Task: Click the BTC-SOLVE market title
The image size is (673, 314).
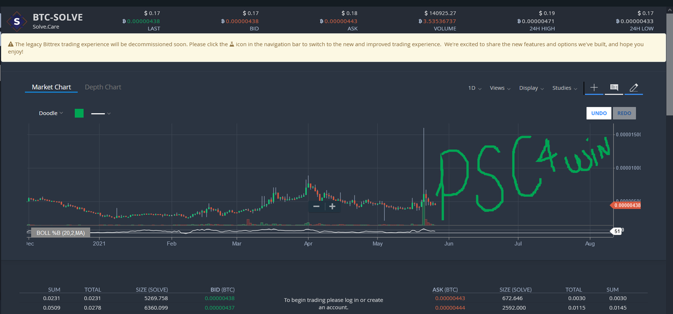Action: [x=58, y=17]
